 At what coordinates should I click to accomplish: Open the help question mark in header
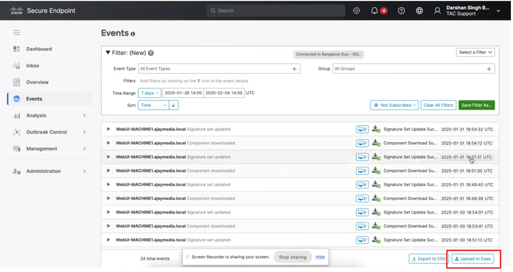[x=401, y=11]
